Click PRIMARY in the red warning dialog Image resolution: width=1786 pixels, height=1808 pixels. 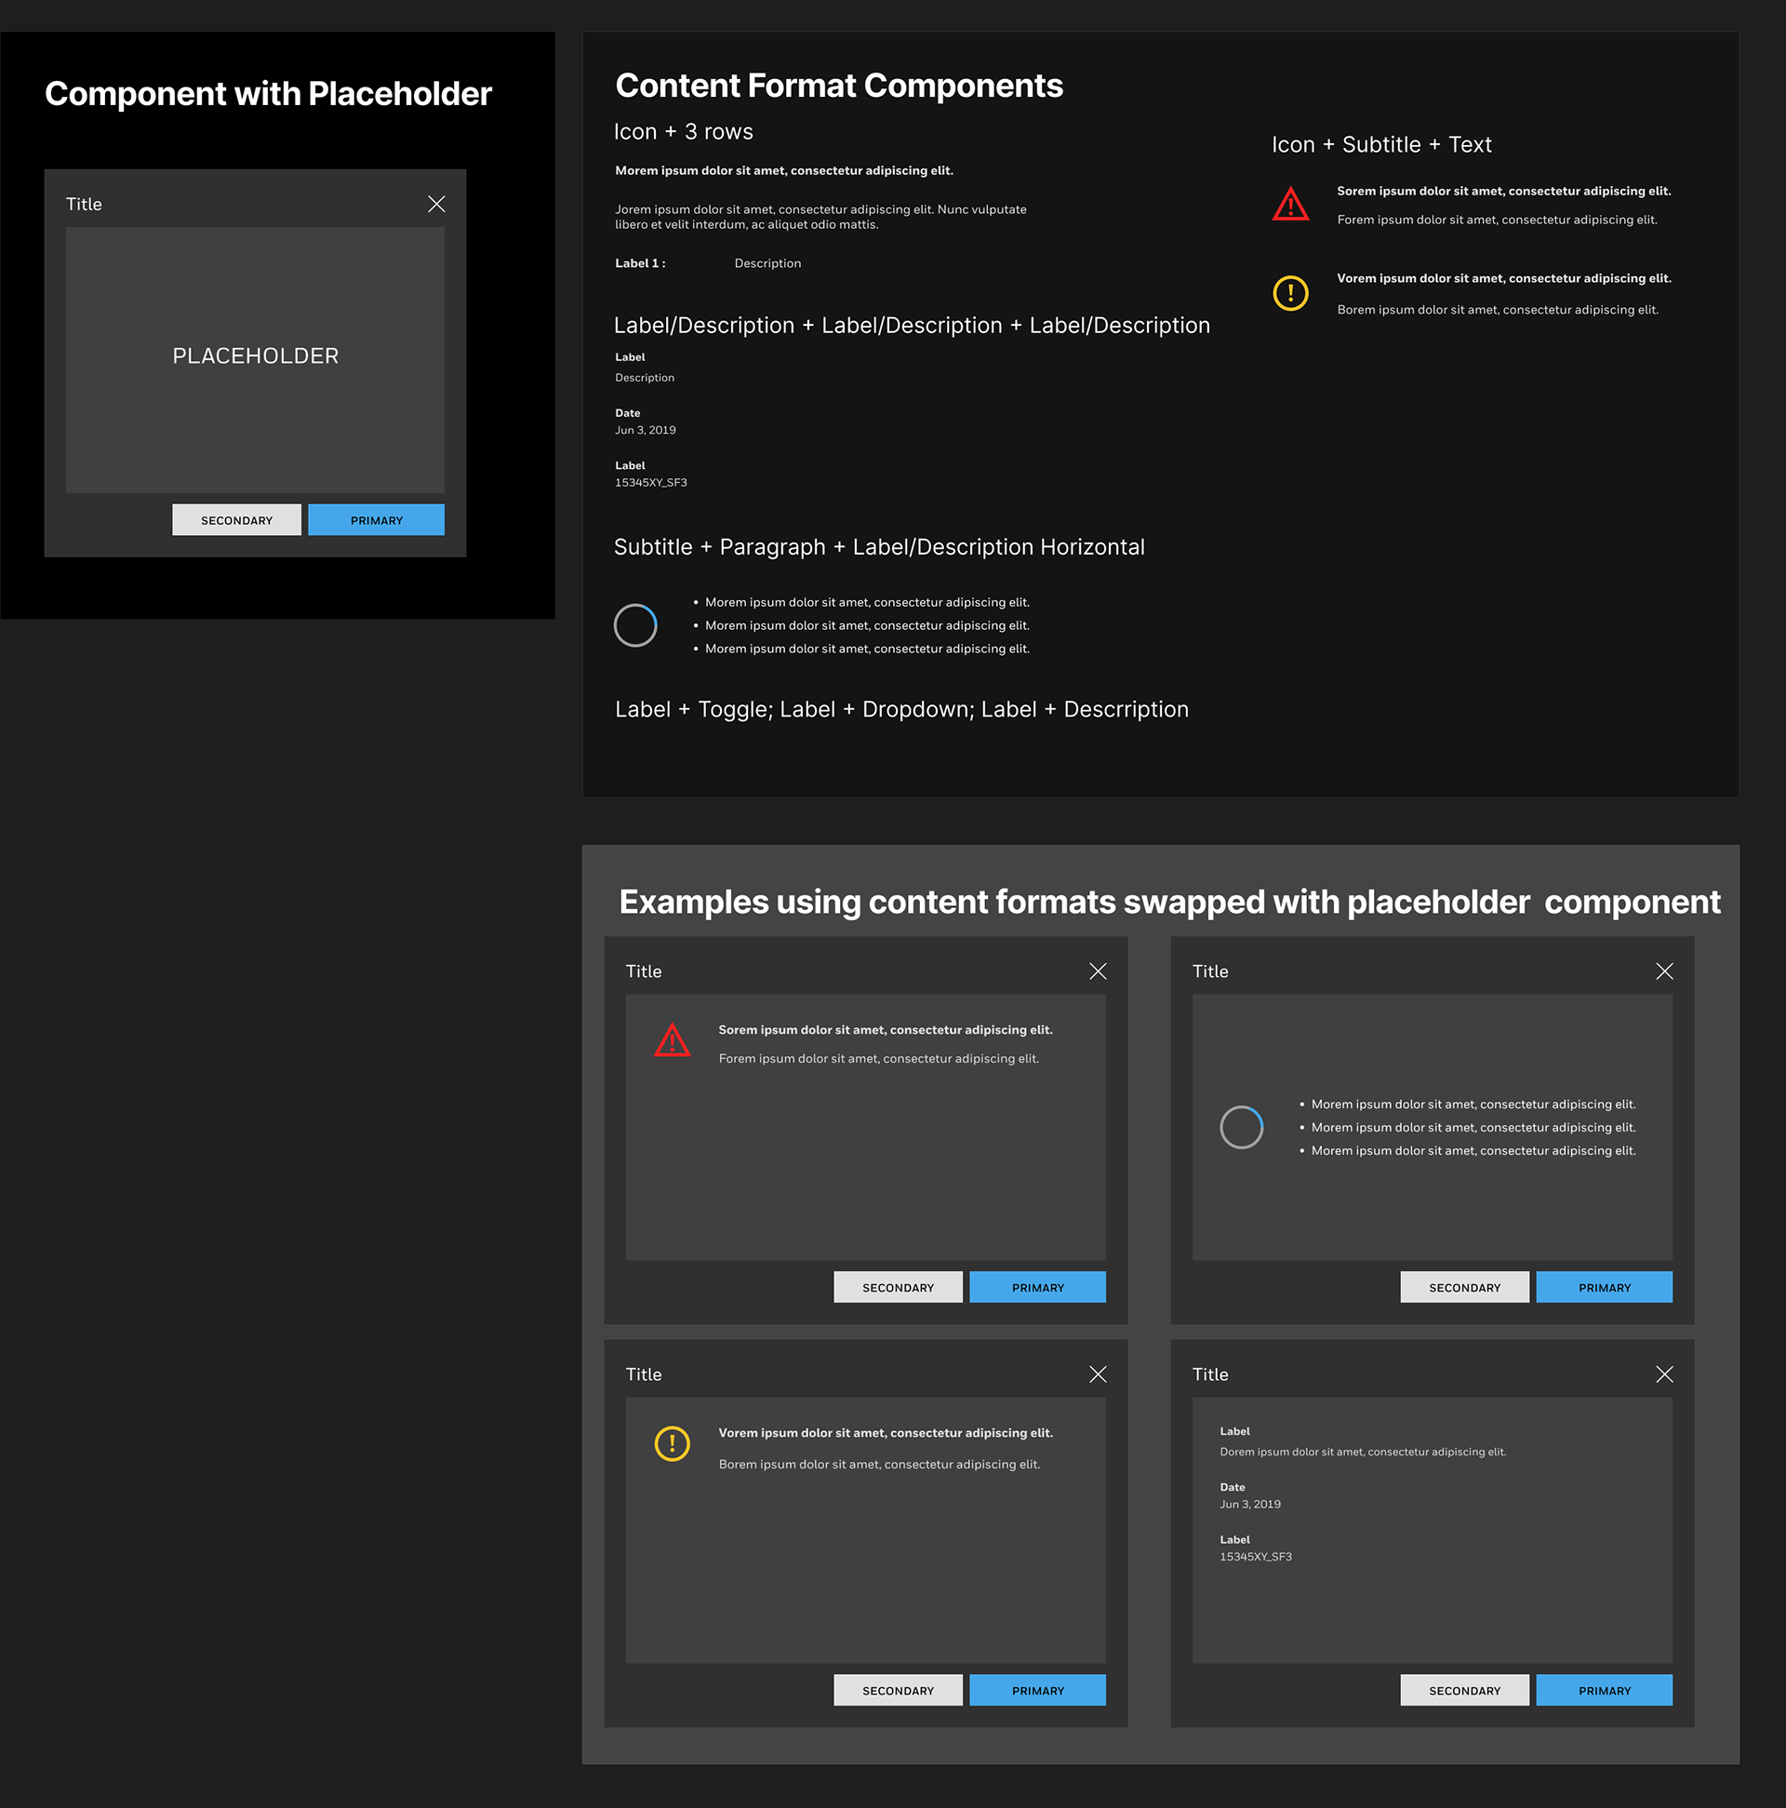click(x=1036, y=1287)
